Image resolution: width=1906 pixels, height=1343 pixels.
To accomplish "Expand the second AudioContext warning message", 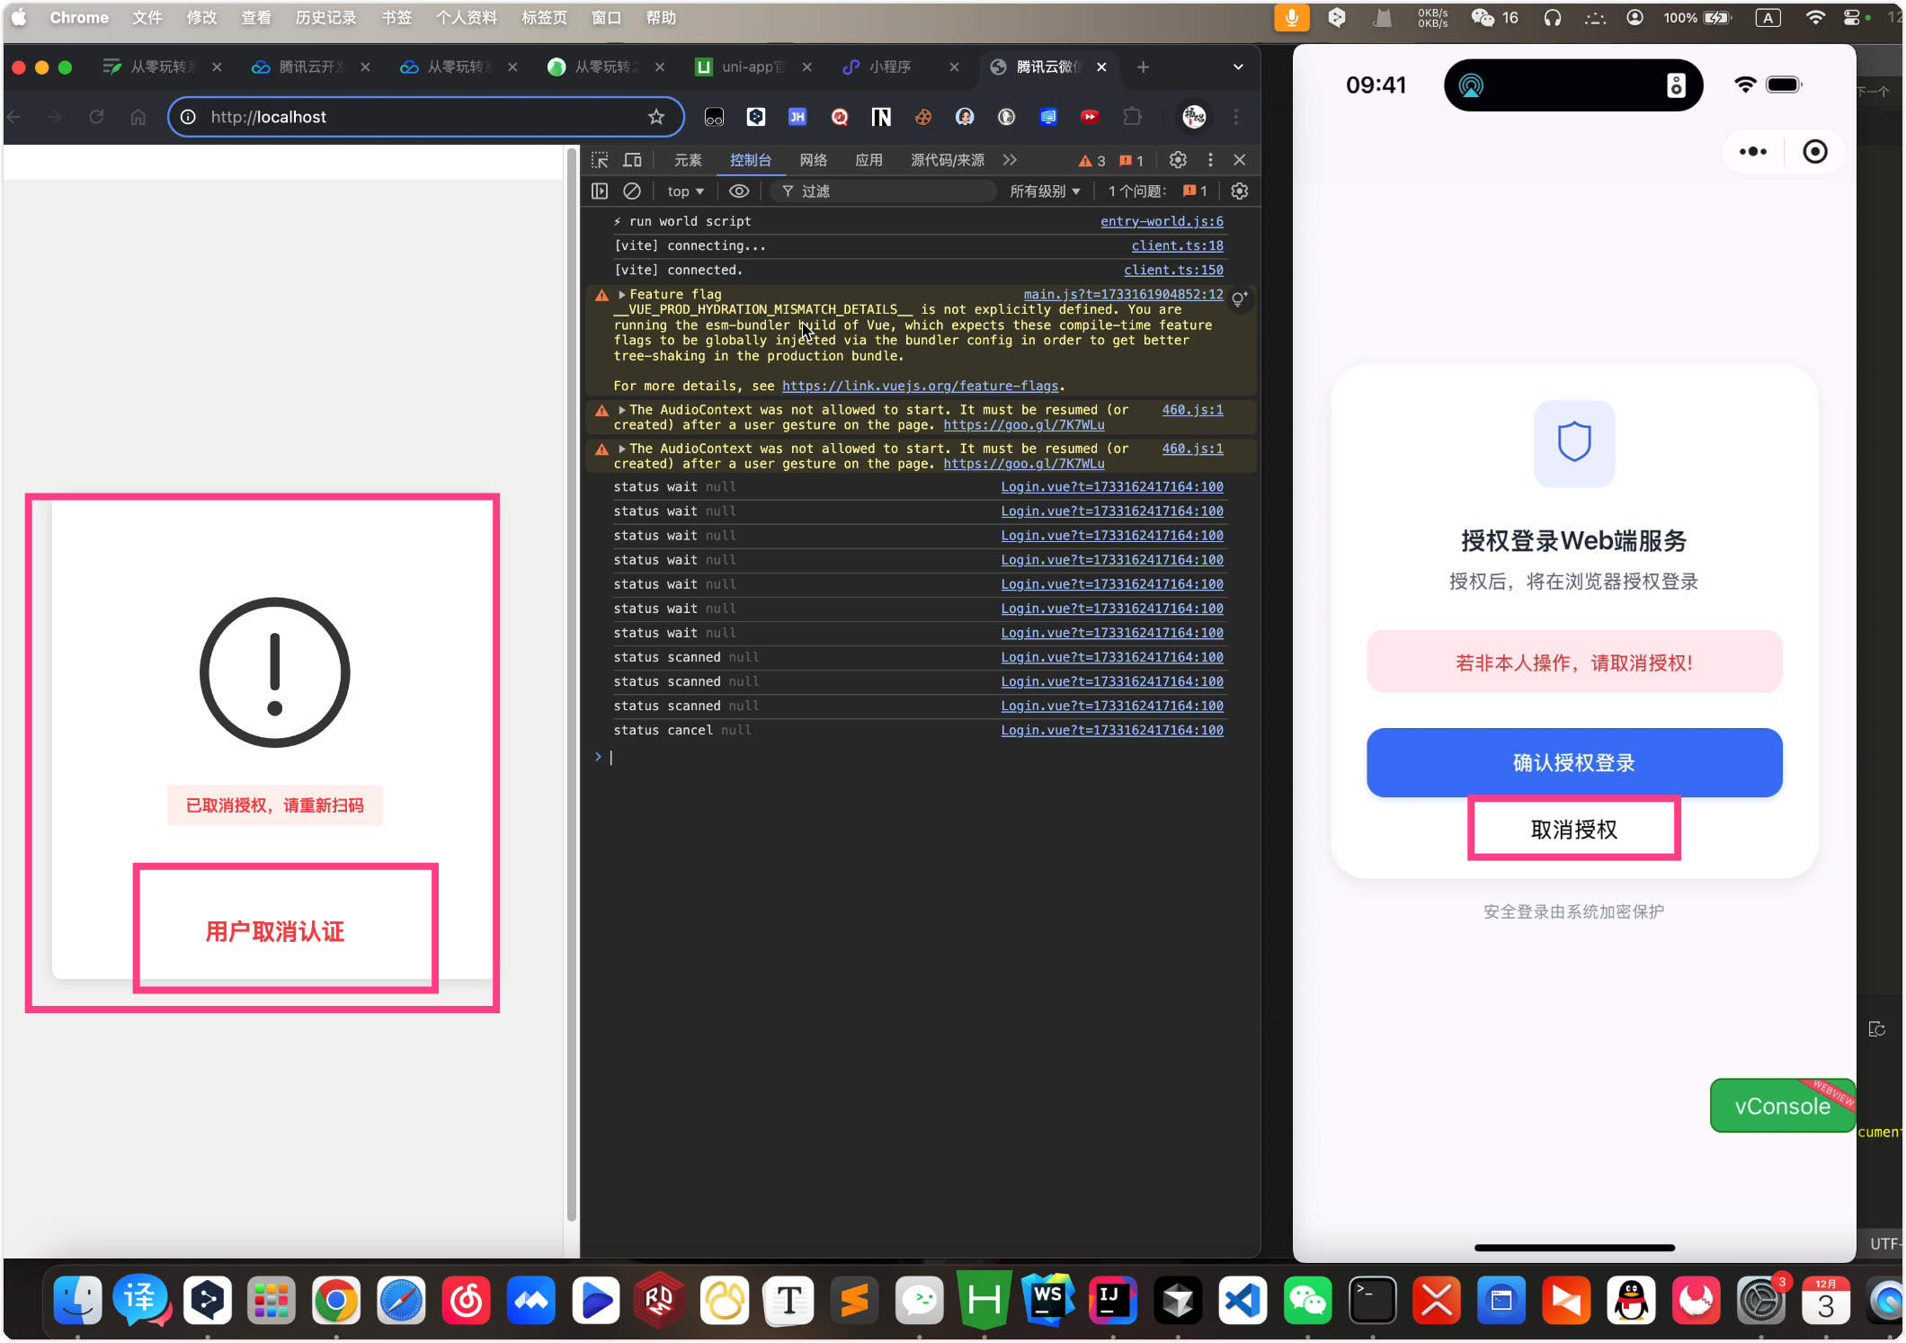I will coord(621,449).
